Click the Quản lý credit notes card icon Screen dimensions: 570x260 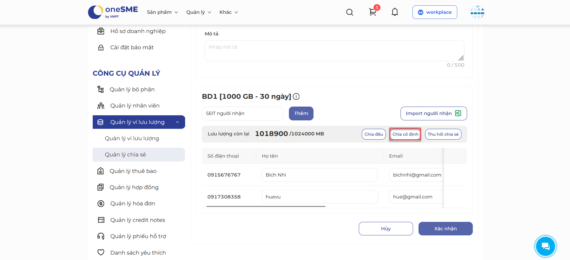coord(101,220)
